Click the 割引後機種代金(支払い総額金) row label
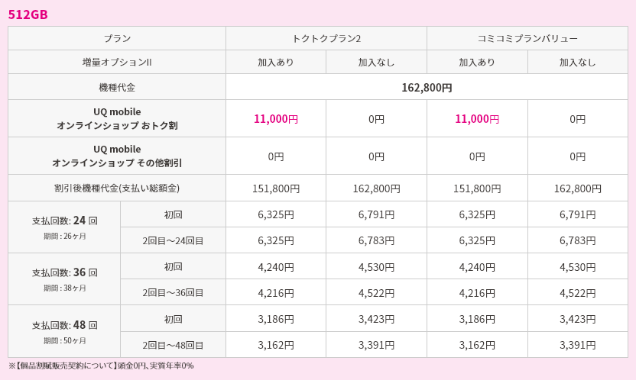The height and width of the screenshot is (380, 636). tap(117, 188)
